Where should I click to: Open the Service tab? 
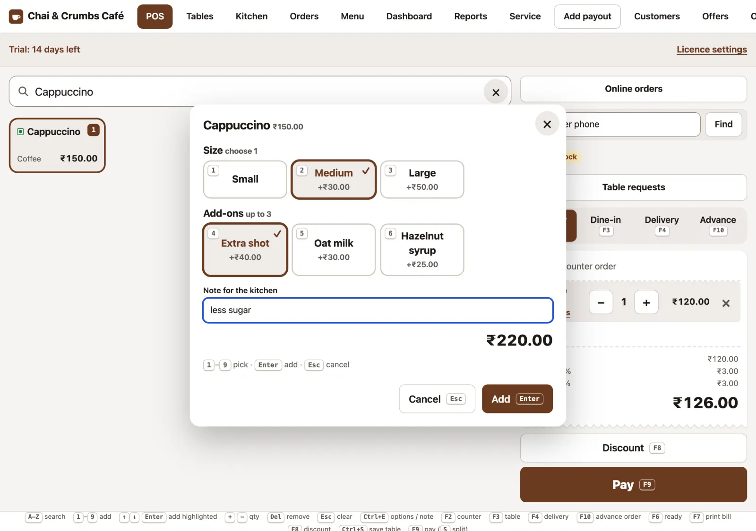[x=525, y=17]
